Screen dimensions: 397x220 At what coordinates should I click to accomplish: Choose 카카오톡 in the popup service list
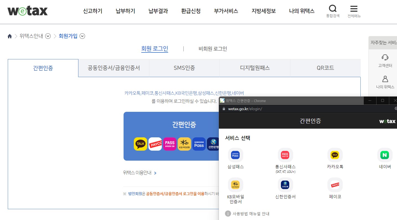[335, 159]
